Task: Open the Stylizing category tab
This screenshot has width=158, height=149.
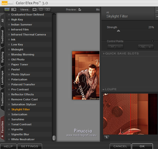Action: 2,57
